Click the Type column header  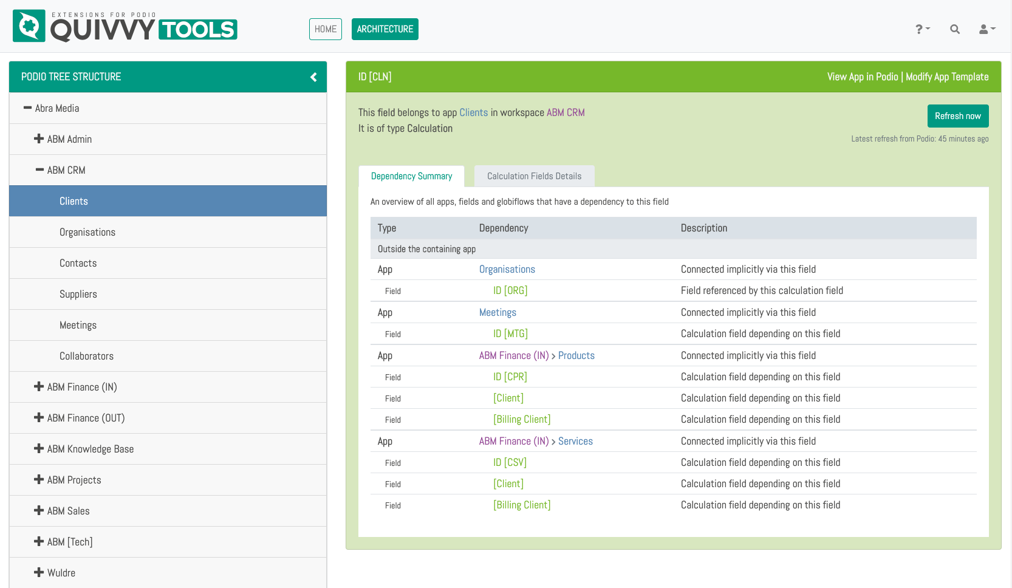pos(387,228)
